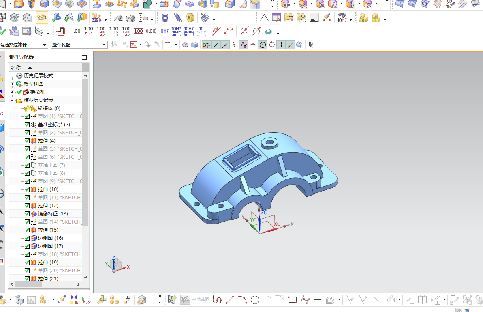Open dropdown arrow next to 10H7 binoculars
Viewport: 483px width, 312px height.
tap(350, 20)
